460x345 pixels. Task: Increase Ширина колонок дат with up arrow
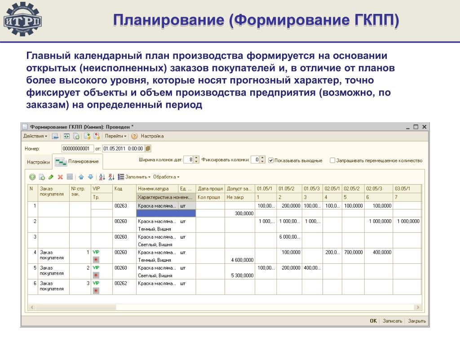point(197,158)
